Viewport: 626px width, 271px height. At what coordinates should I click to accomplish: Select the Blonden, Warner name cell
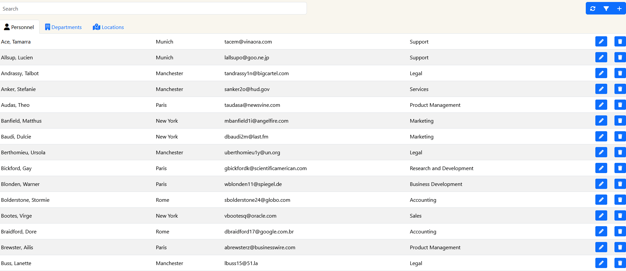click(x=20, y=184)
